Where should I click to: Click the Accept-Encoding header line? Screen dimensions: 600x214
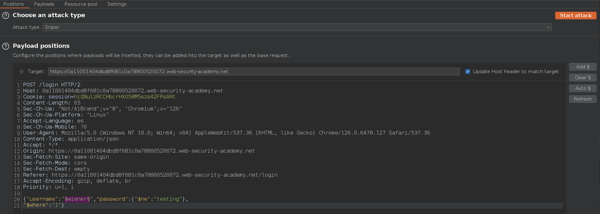pyautogui.click(x=77, y=181)
